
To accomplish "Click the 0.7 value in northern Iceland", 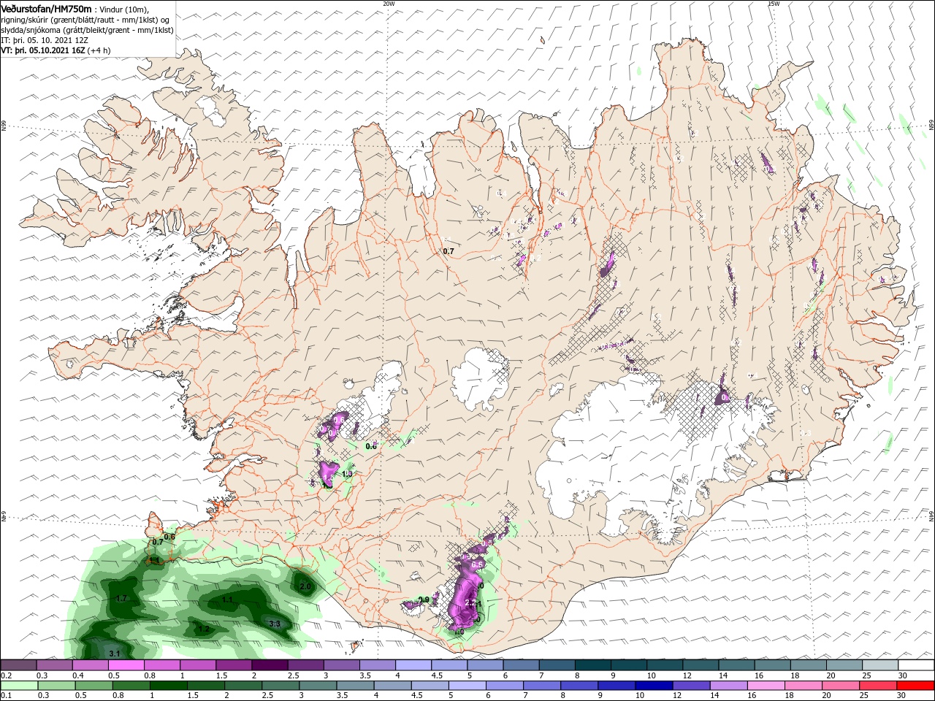I will coord(449,251).
